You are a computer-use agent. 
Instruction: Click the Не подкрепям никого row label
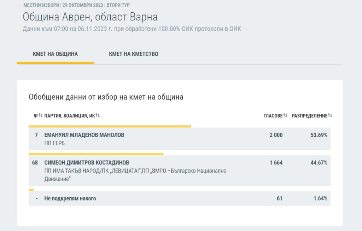(70, 199)
